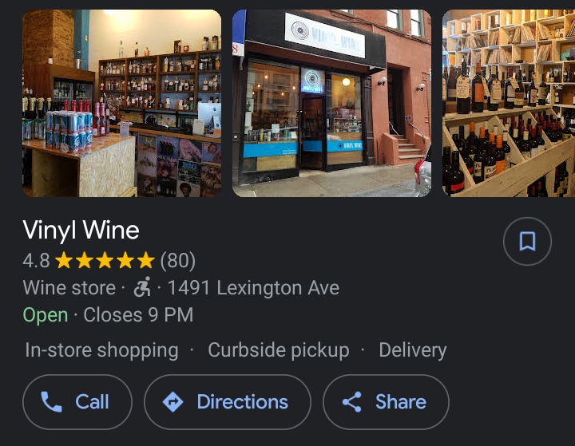Click the bookmark save icon
575x446 pixels.
pyautogui.click(x=527, y=241)
